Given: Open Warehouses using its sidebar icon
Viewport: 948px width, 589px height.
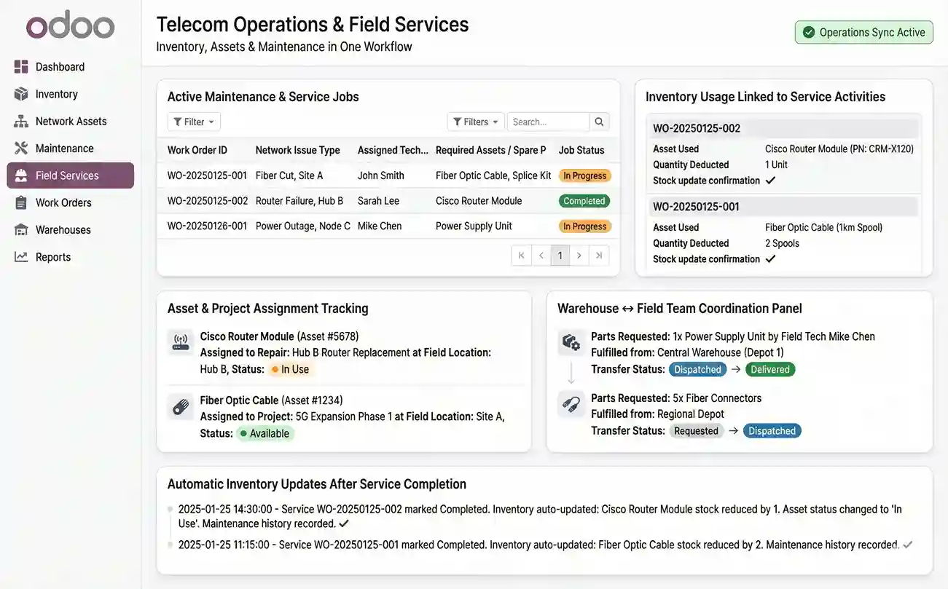Looking at the screenshot, I should (21, 229).
